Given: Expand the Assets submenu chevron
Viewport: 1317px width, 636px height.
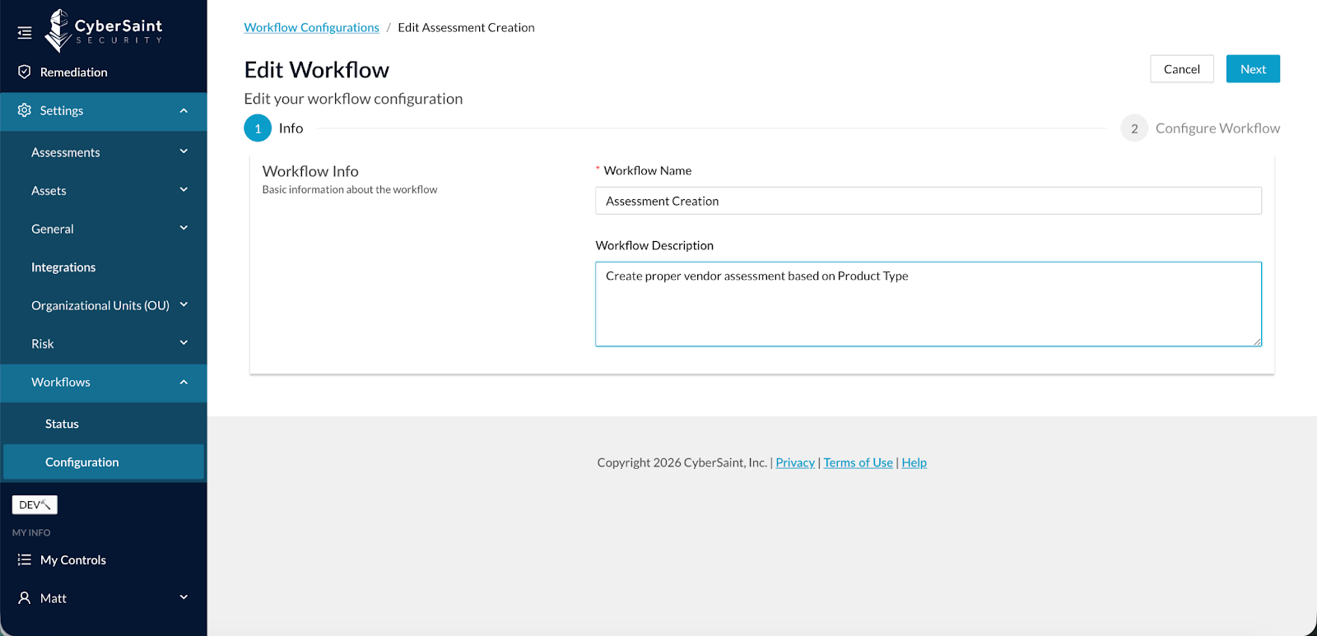Looking at the screenshot, I should 184,190.
